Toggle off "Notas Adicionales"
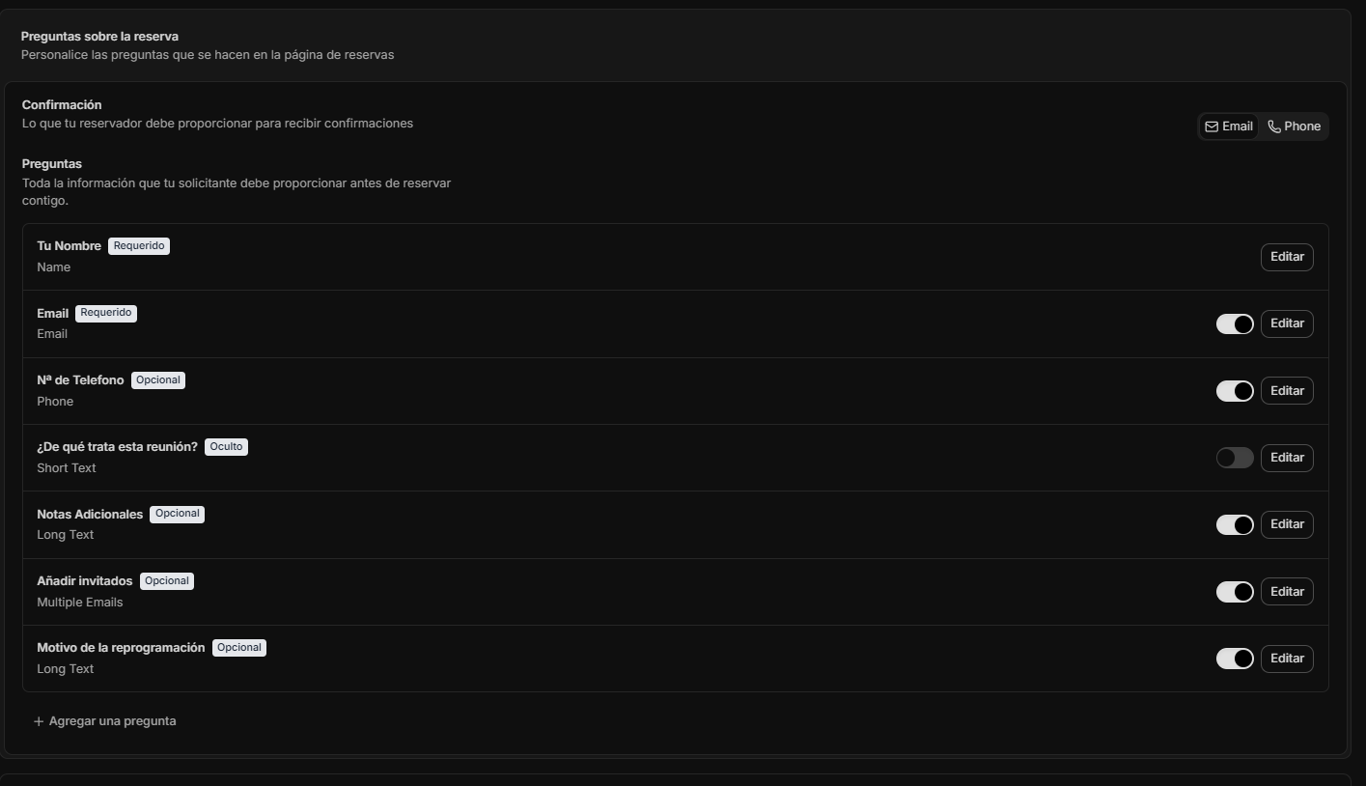Screen dimensions: 1366x786 (1235, 524)
